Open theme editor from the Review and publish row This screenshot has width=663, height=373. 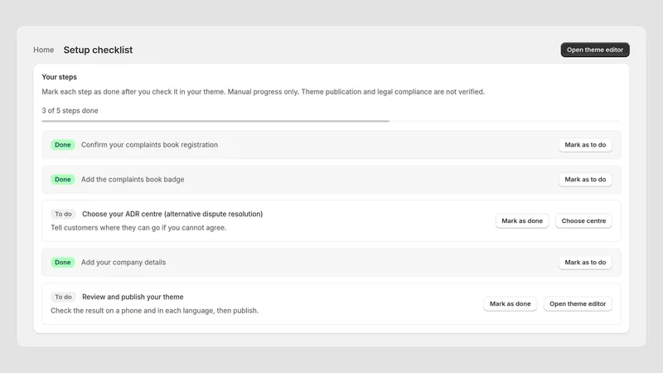pyautogui.click(x=578, y=303)
